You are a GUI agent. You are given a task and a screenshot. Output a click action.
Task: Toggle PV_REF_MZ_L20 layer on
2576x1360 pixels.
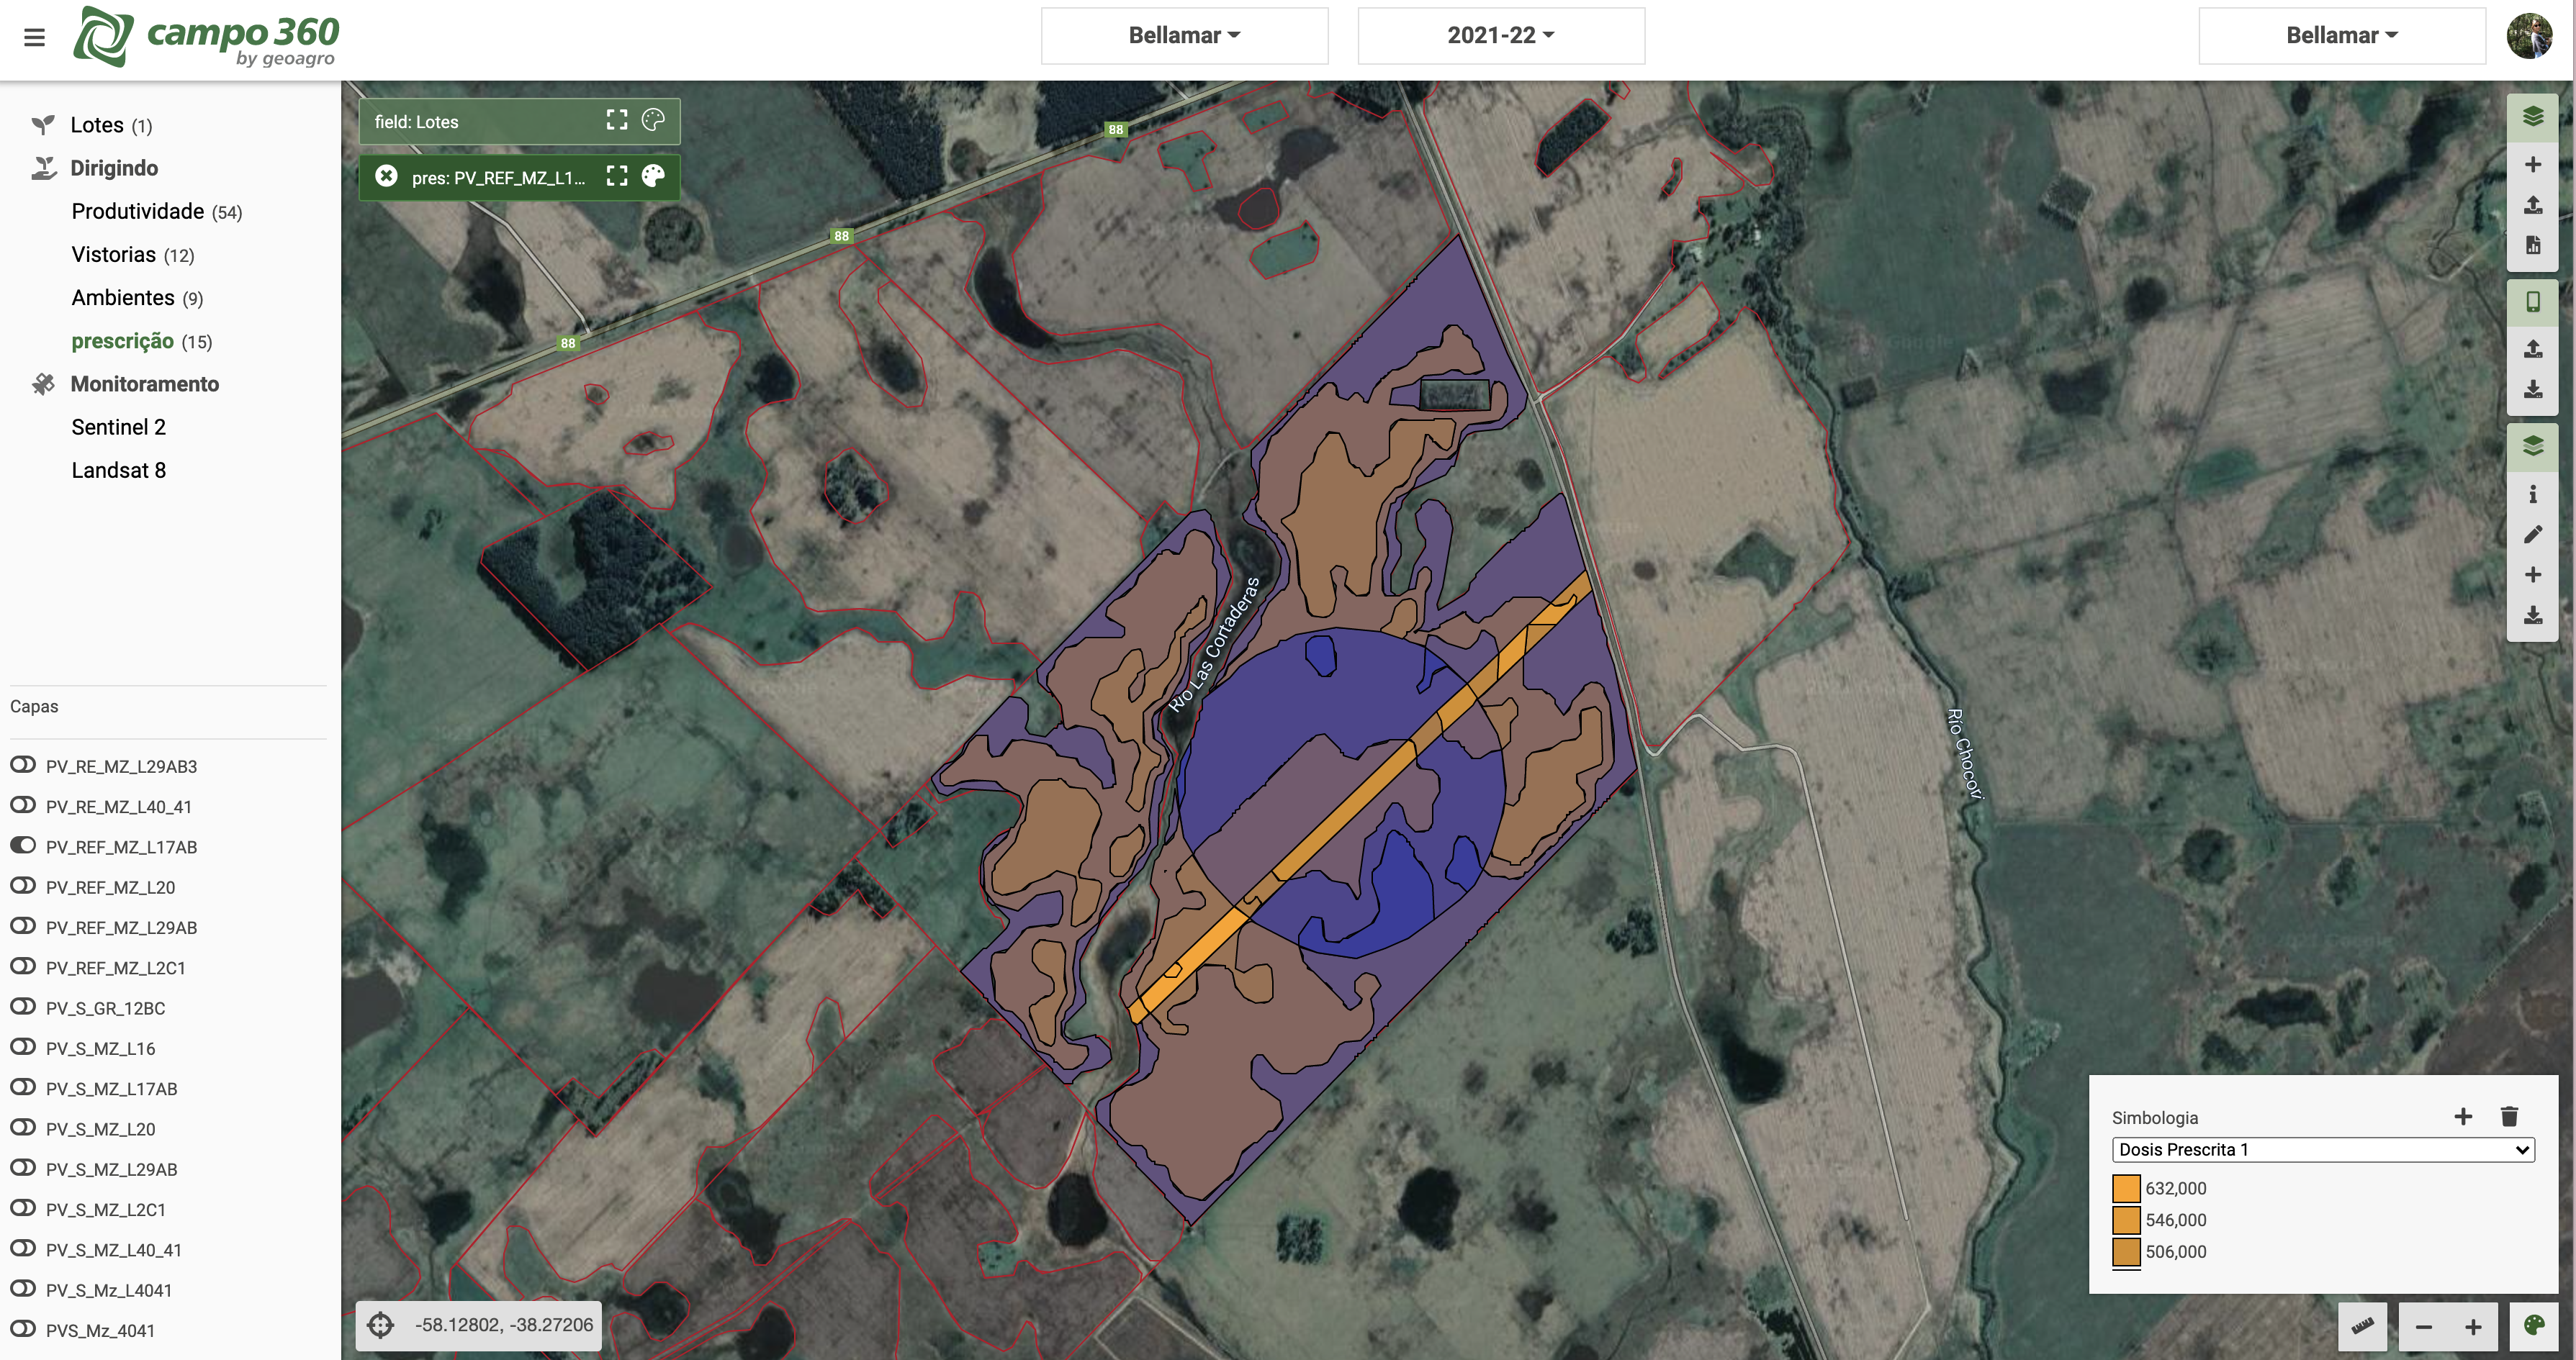pyautogui.click(x=23, y=887)
